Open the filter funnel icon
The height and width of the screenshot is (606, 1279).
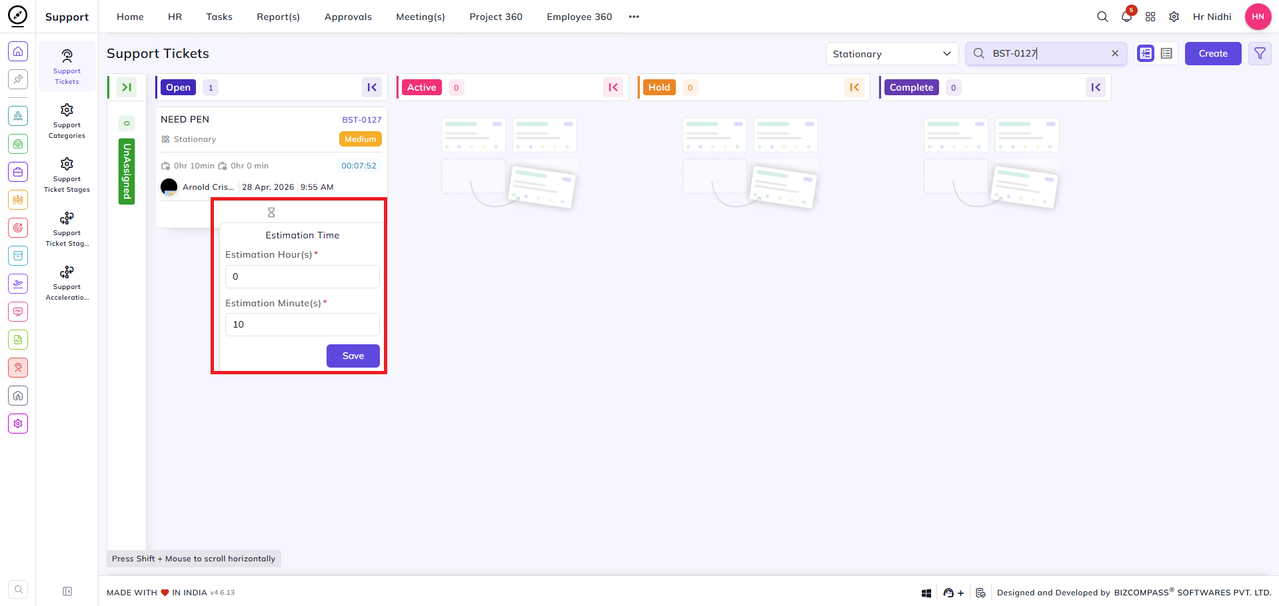click(x=1260, y=53)
